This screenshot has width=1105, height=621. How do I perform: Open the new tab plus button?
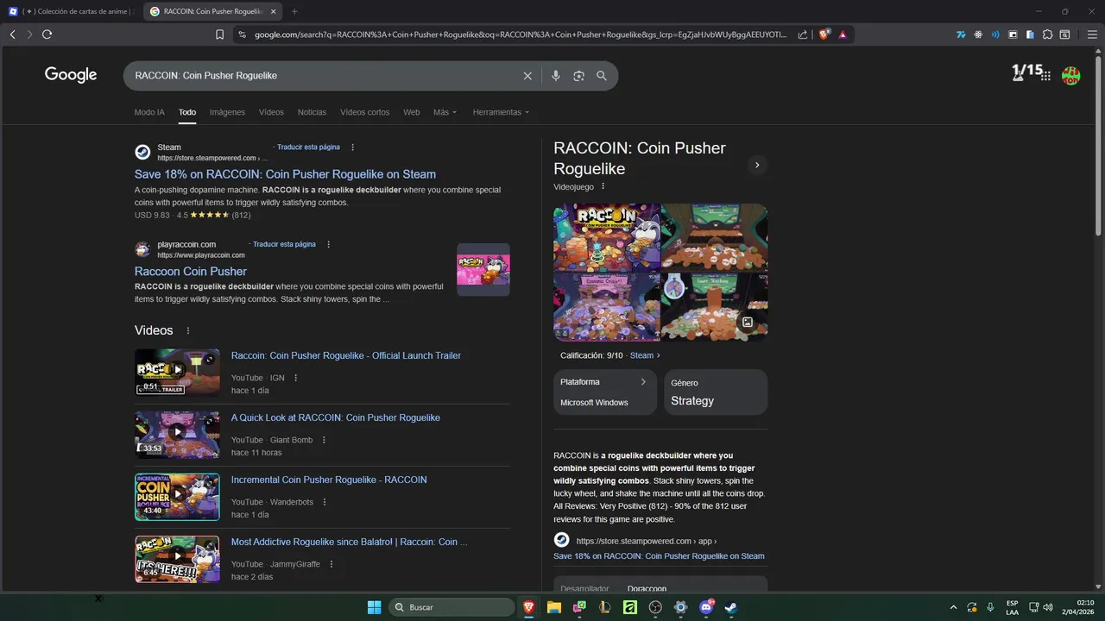point(294,11)
